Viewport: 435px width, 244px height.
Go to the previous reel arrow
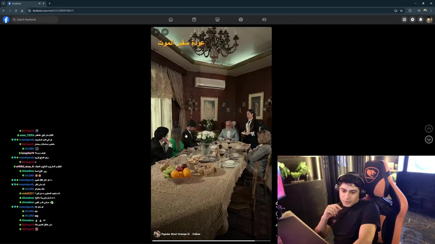point(429,129)
